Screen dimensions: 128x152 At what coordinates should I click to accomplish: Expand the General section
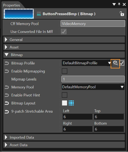click(64, 40)
